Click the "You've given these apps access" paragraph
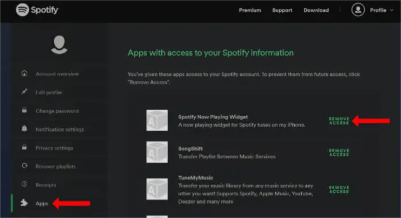 244,78
